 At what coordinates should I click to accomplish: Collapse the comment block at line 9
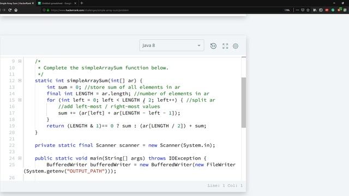(20, 61)
